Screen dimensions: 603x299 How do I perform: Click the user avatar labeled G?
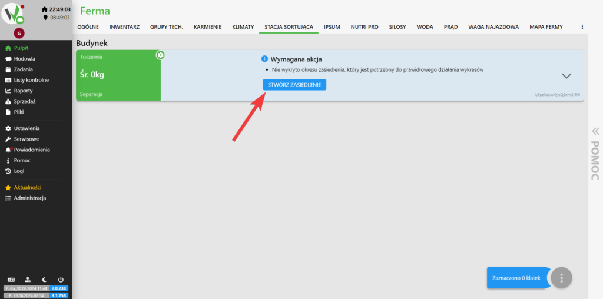[x=18, y=33]
